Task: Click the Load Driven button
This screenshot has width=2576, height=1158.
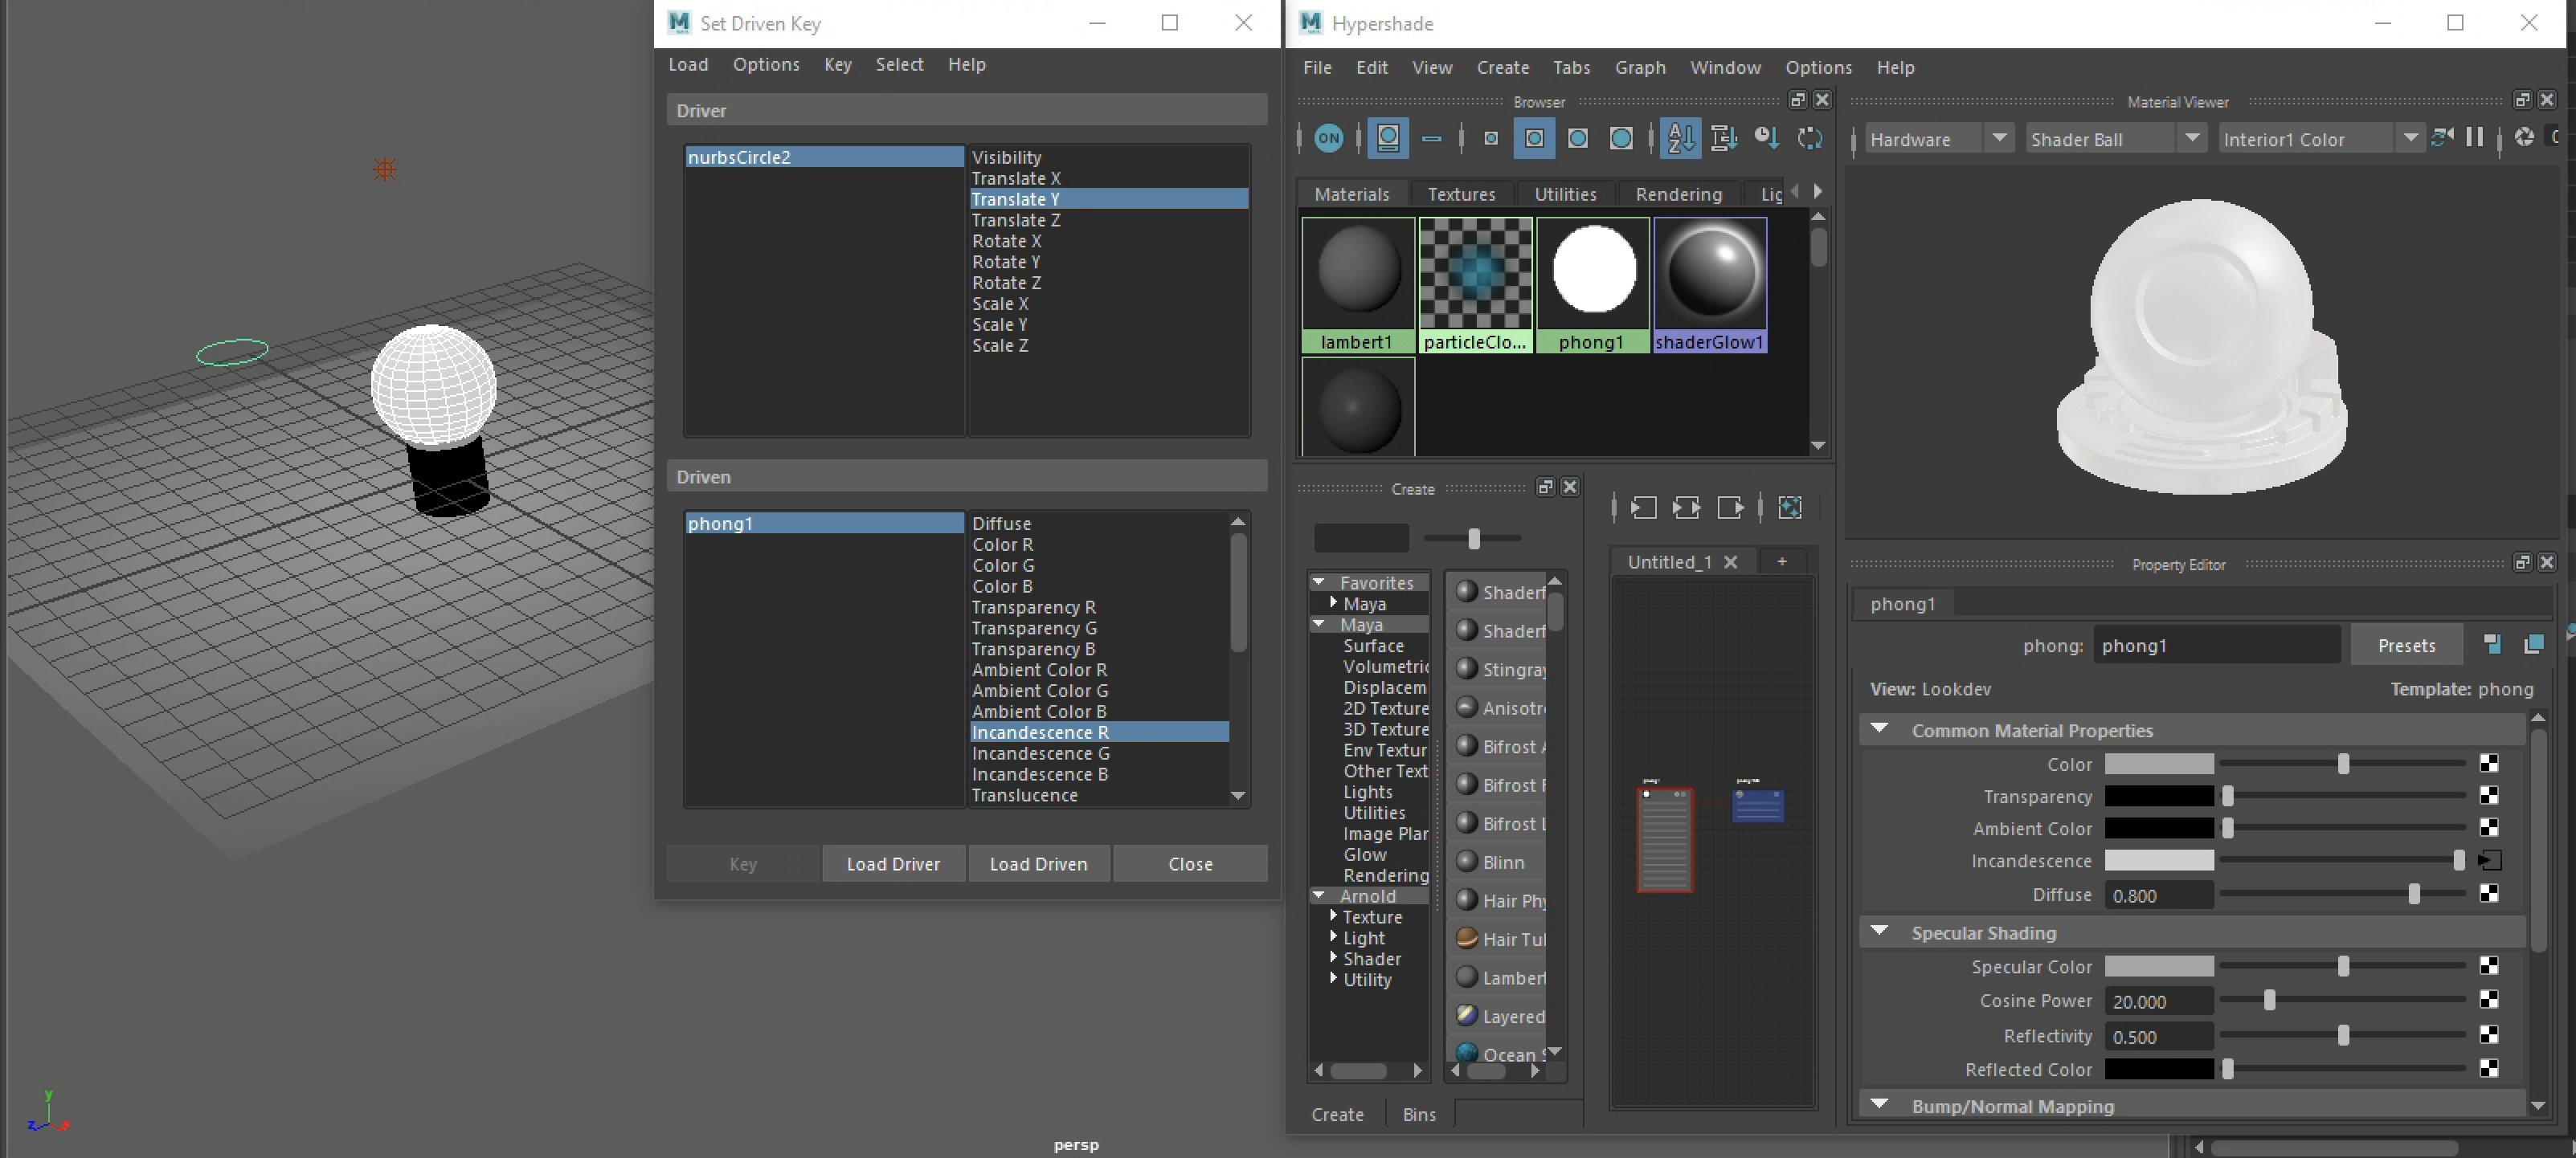Action: [x=1038, y=863]
